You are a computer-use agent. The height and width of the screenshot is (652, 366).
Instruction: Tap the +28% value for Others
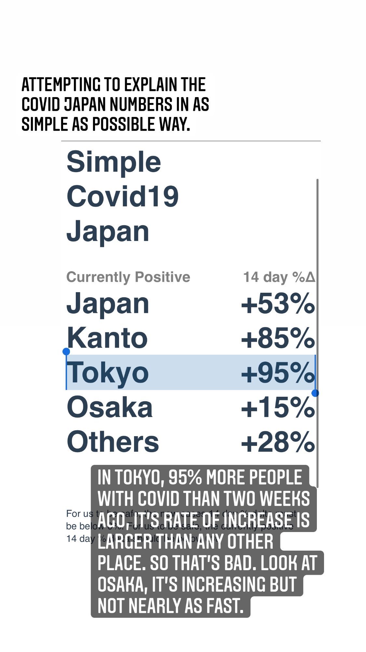coord(278,442)
